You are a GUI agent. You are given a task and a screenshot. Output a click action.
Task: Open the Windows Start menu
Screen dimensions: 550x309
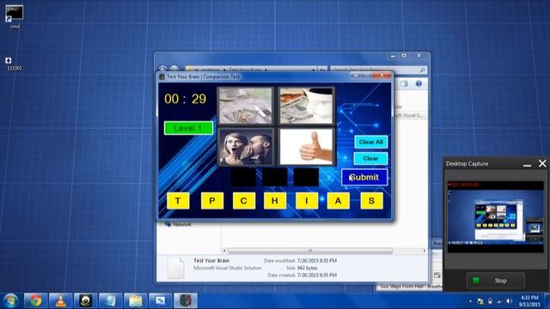10,300
